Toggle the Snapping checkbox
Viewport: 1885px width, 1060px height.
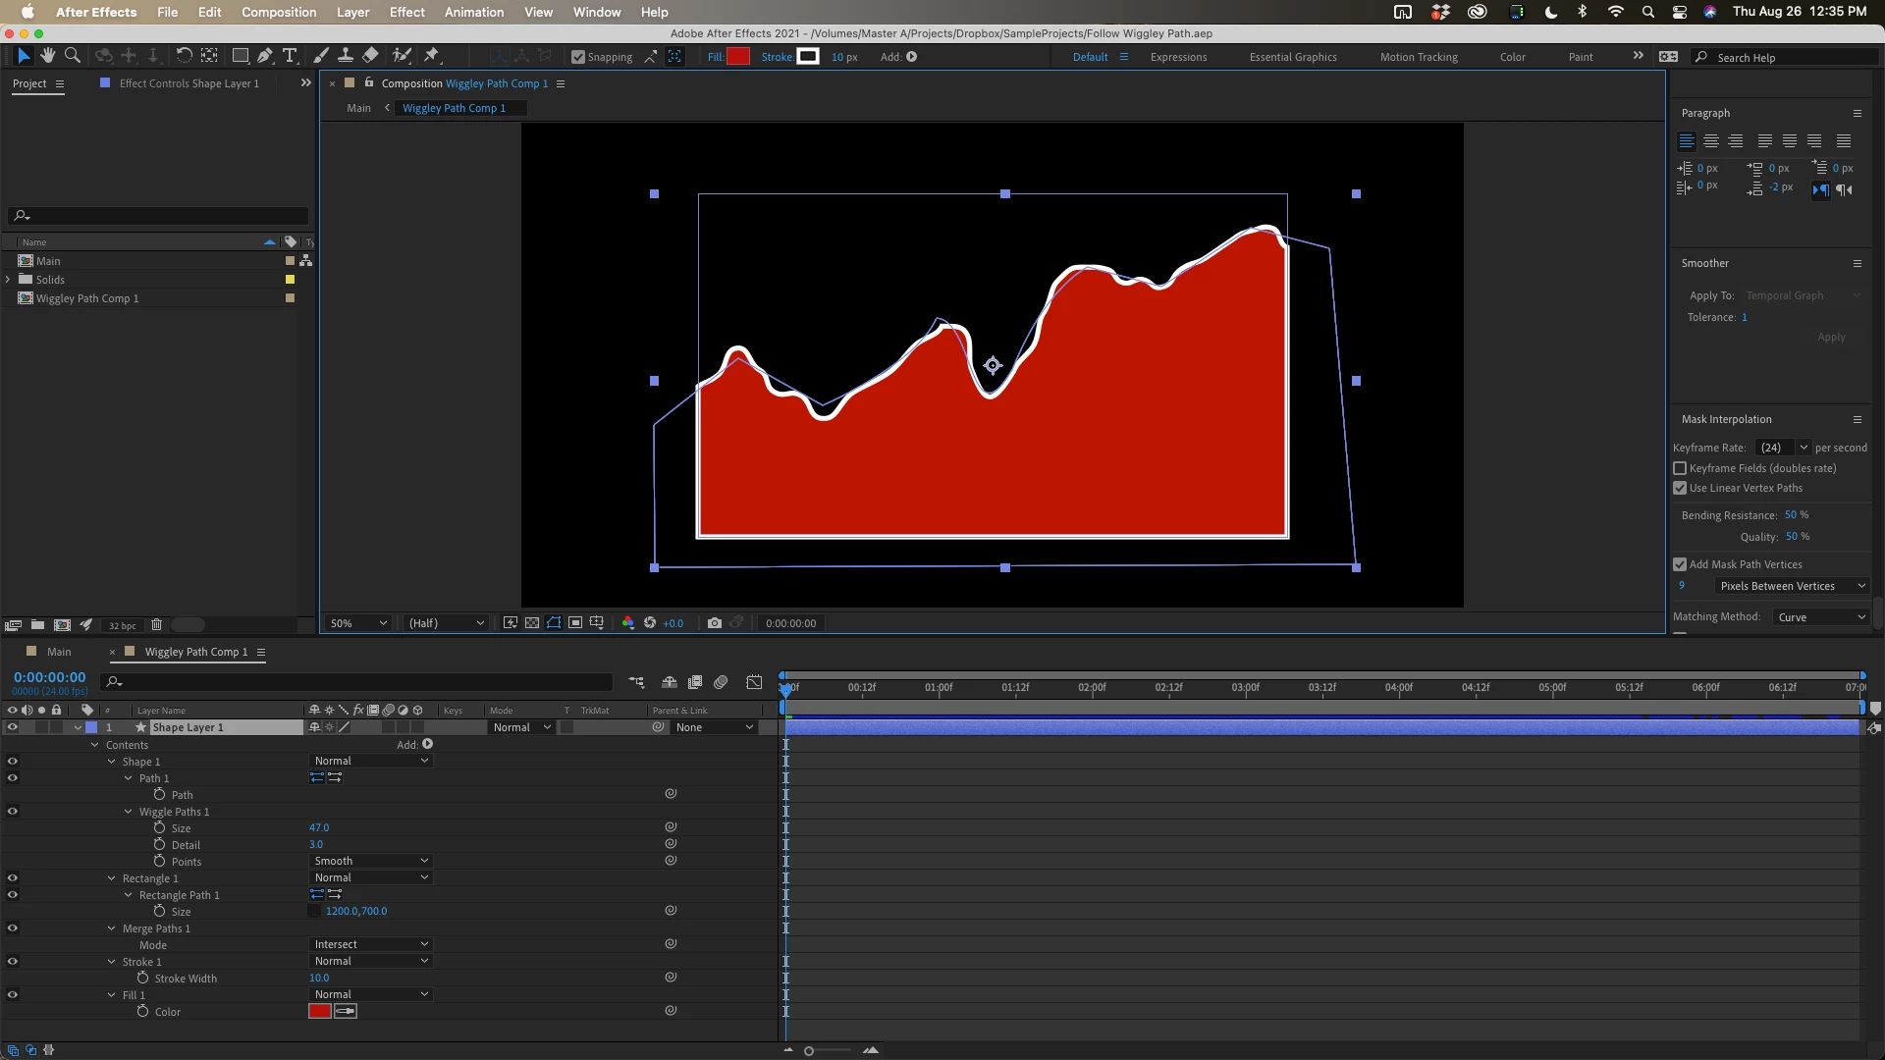[x=578, y=57]
